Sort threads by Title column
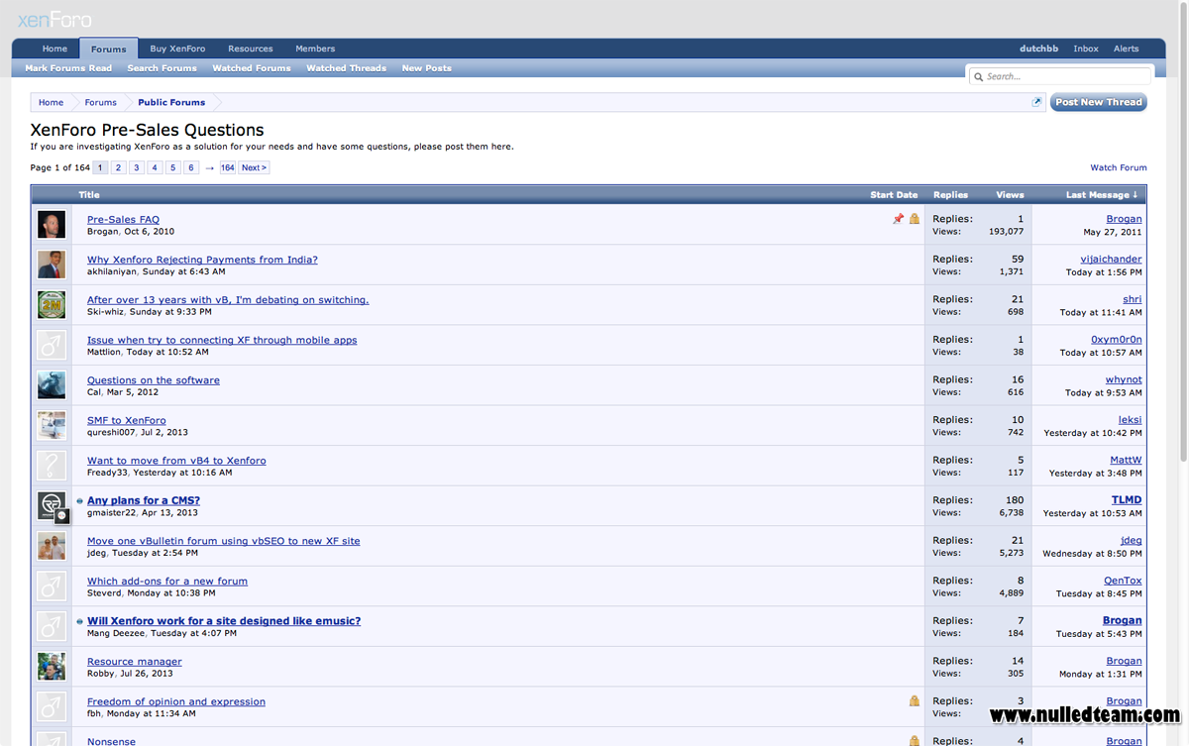The image size is (1189, 746). click(x=89, y=195)
